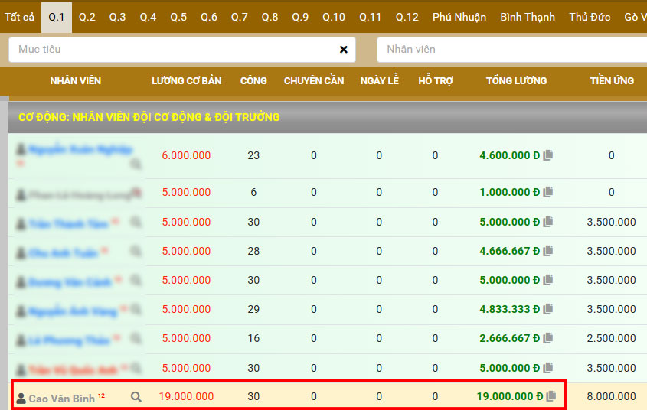
Task: Select the Tất cả tab
Action: coord(19,17)
